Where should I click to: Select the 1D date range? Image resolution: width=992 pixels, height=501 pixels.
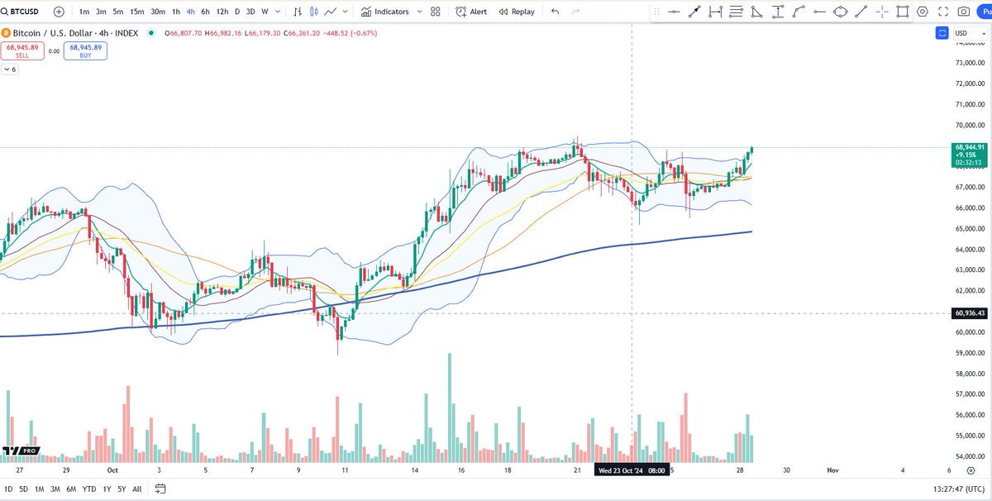pos(8,489)
